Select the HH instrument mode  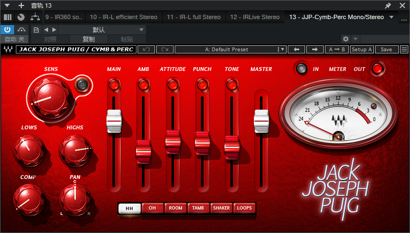[129, 208]
